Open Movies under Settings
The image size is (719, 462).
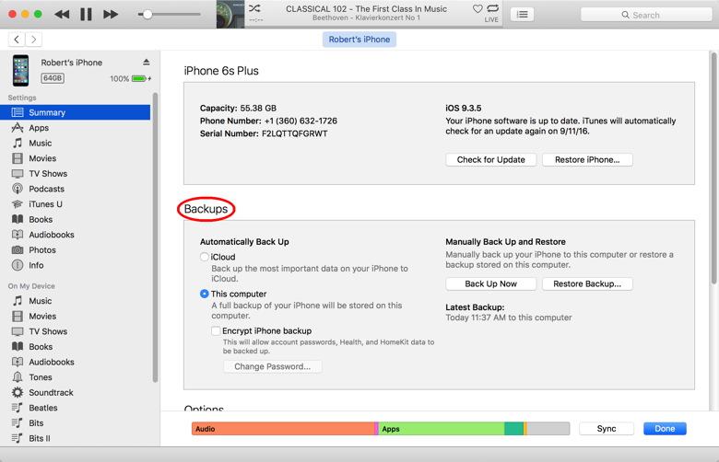click(x=76, y=158)
